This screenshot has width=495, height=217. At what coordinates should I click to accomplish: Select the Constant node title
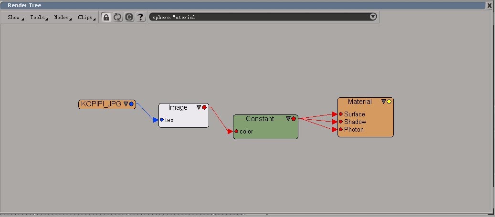pyautogui.click(x=260, y=119)
